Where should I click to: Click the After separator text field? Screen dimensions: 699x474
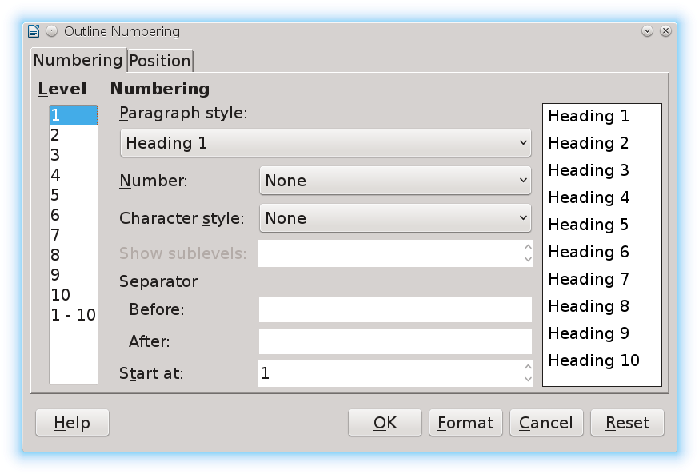coord(394,341)
